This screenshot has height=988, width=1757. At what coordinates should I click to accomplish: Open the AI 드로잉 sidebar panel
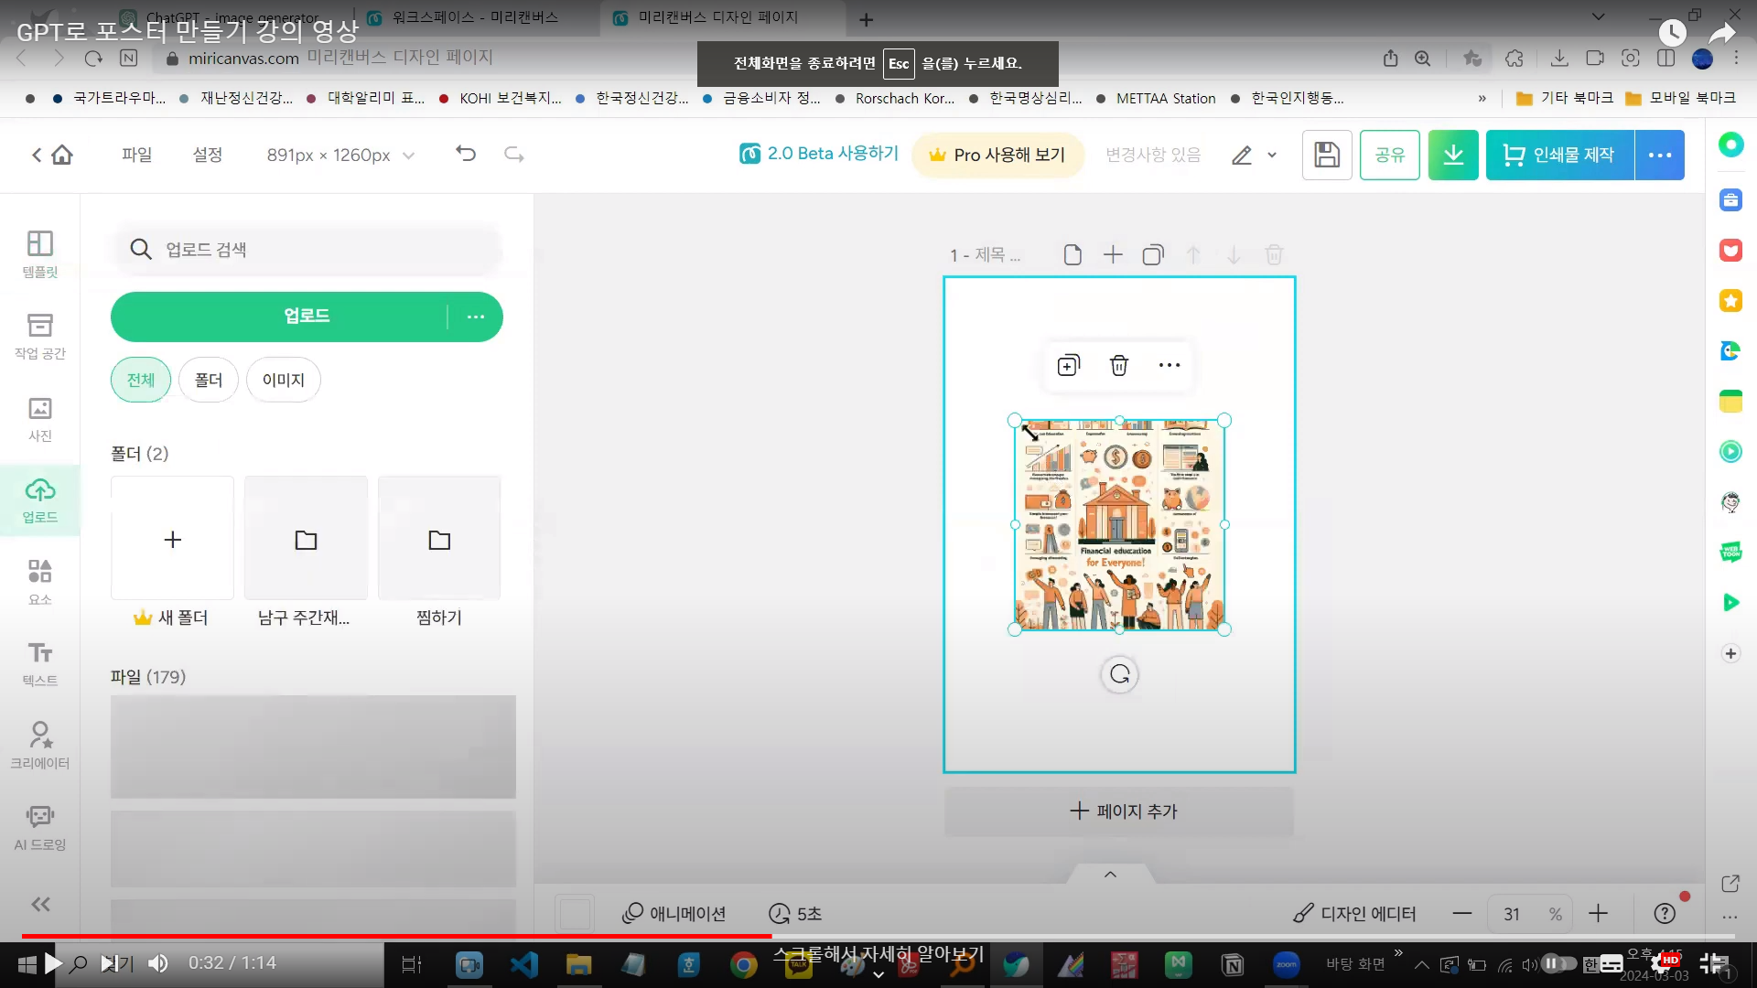pos(39,827)
